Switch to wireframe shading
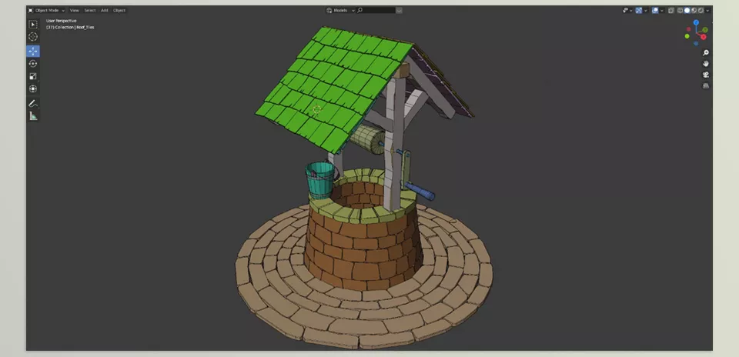This screenshot has width=739, height=357. coord(680,10)
